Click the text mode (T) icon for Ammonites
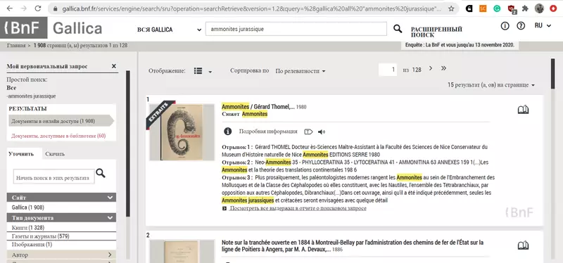Image resolution: width=563 pixels, height=263 pixels. (x=308, y=131)
